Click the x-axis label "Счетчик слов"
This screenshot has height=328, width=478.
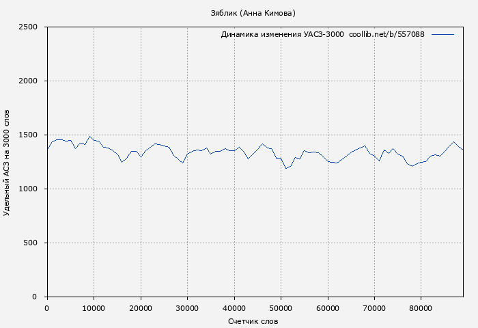point(253,321)
